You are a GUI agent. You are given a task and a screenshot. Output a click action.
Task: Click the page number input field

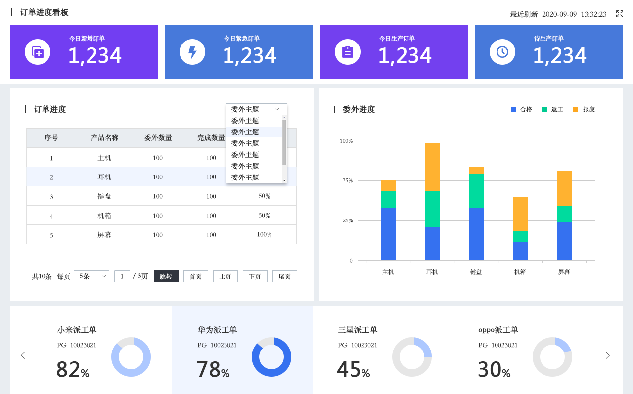coord(122,276)
